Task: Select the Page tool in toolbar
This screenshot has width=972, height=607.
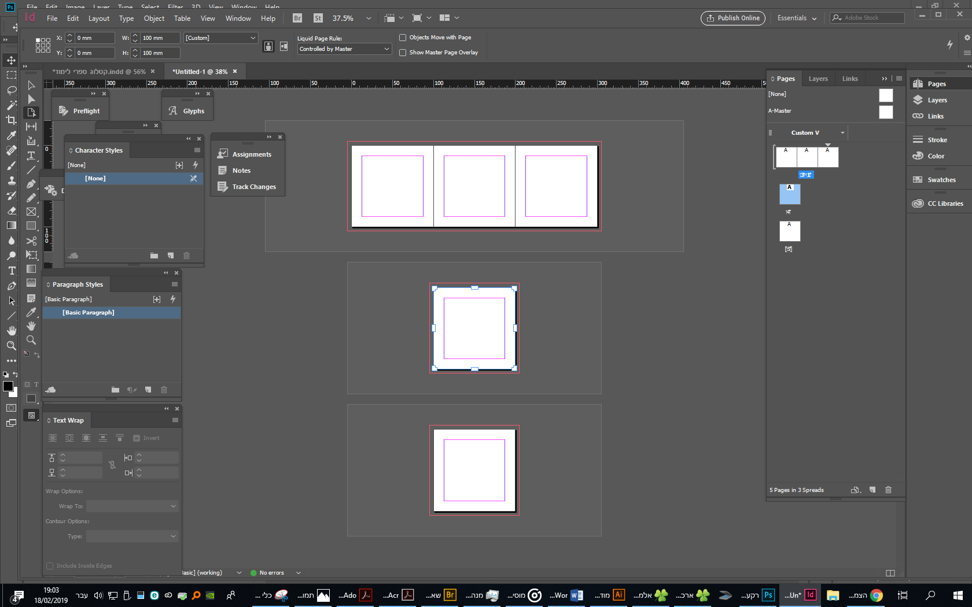Action: point(31,113)
